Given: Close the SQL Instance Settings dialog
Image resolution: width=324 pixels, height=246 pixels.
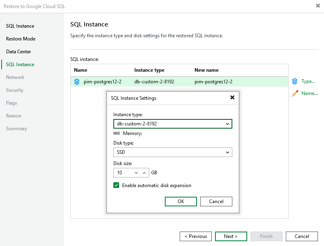Looking at the screenshot, I should [x=232, y=97].
